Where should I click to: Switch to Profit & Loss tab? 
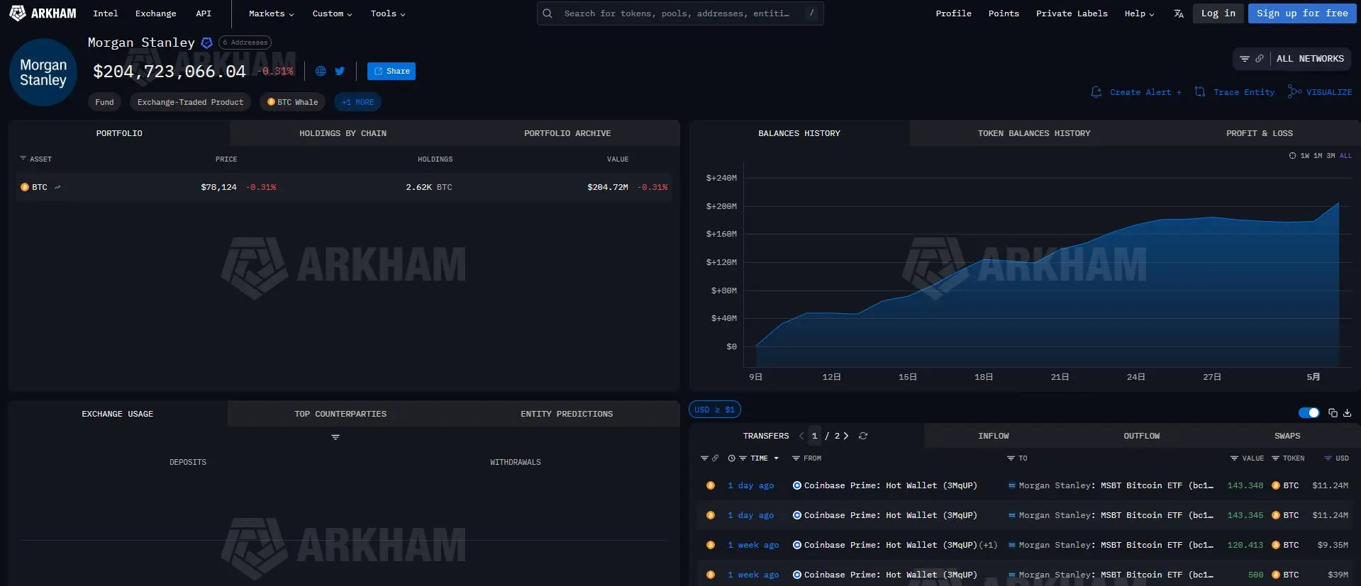(x=1260, y=133)
